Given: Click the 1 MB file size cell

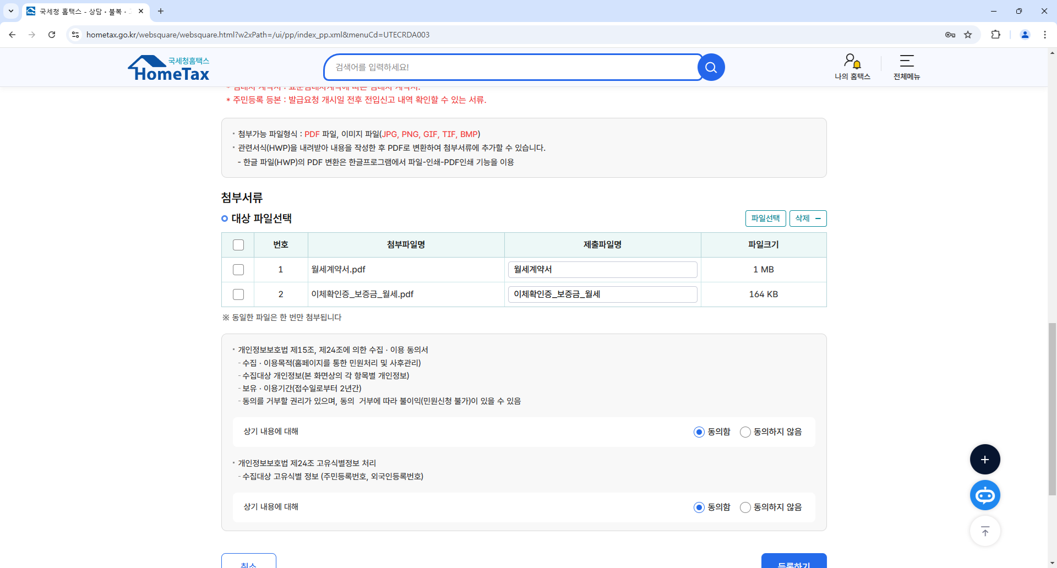Looking at the screenshot, I should [764, 270].
